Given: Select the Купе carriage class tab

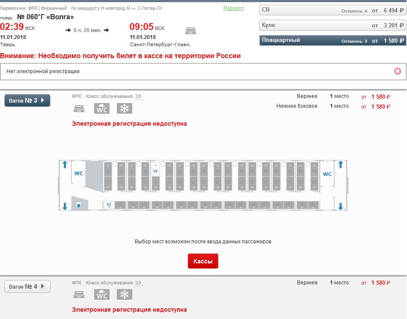Looking at the screenshot, I should [x=333, y=25].
